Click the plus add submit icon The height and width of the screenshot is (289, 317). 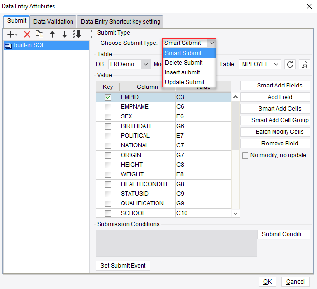pos(11,34)
